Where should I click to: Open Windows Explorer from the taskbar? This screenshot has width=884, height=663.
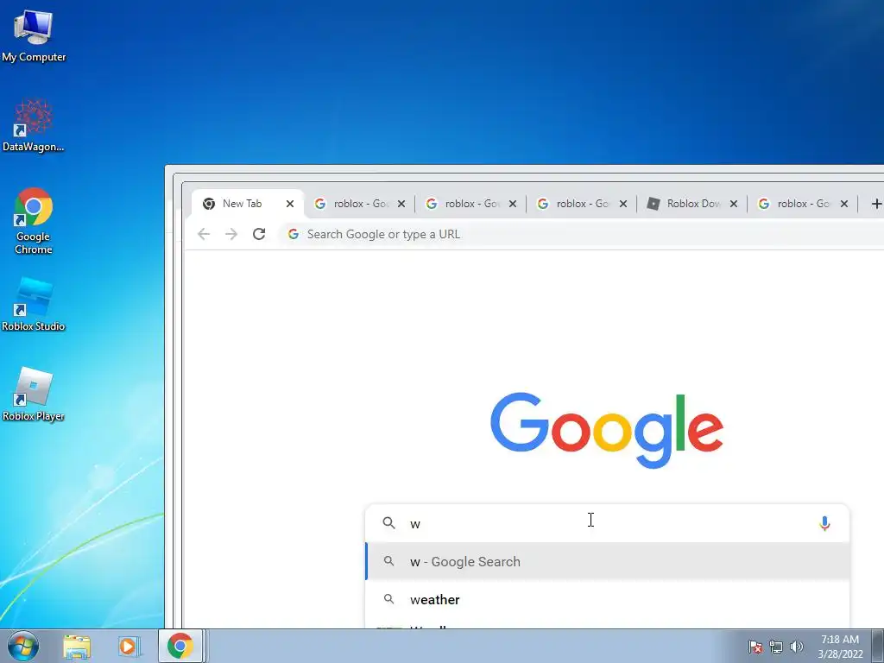77,647
